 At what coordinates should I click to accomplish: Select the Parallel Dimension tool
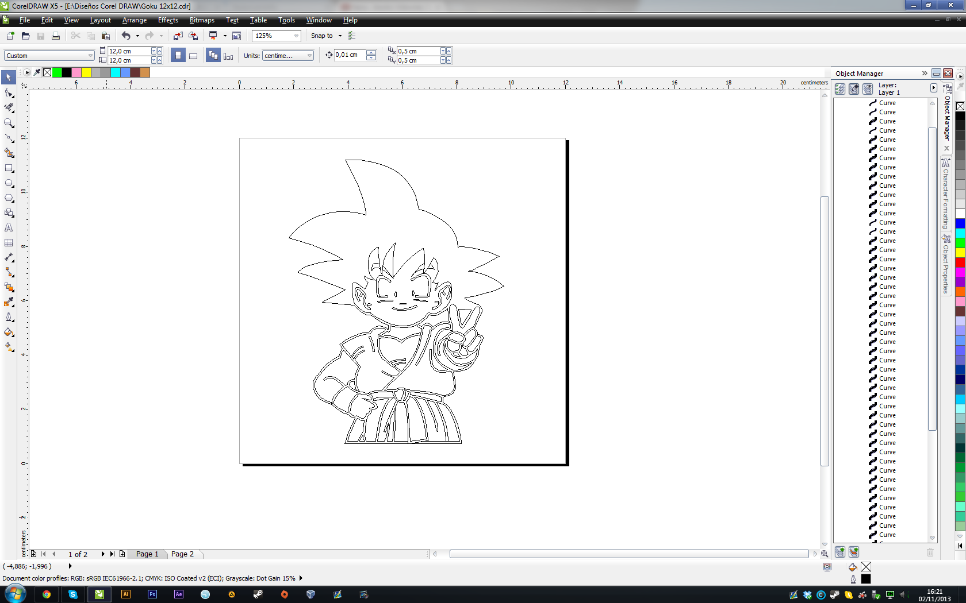[9, 258]
